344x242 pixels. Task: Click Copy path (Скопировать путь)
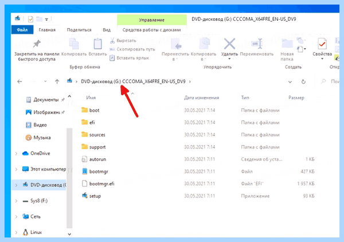coord(132,49)
